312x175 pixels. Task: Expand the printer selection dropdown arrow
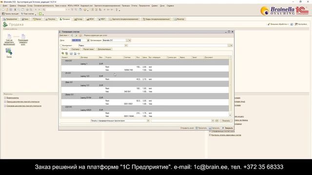[x=213, y=121]
